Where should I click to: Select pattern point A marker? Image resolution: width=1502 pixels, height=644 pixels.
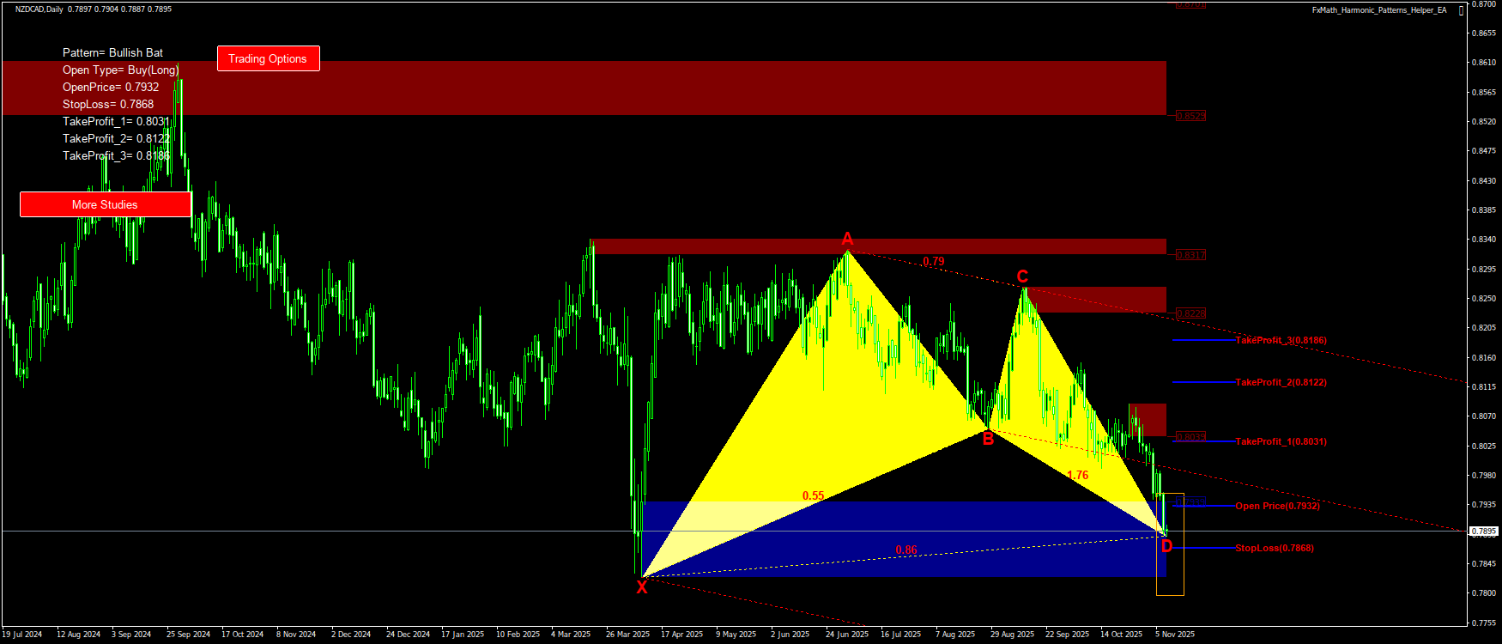coord(847,238)
